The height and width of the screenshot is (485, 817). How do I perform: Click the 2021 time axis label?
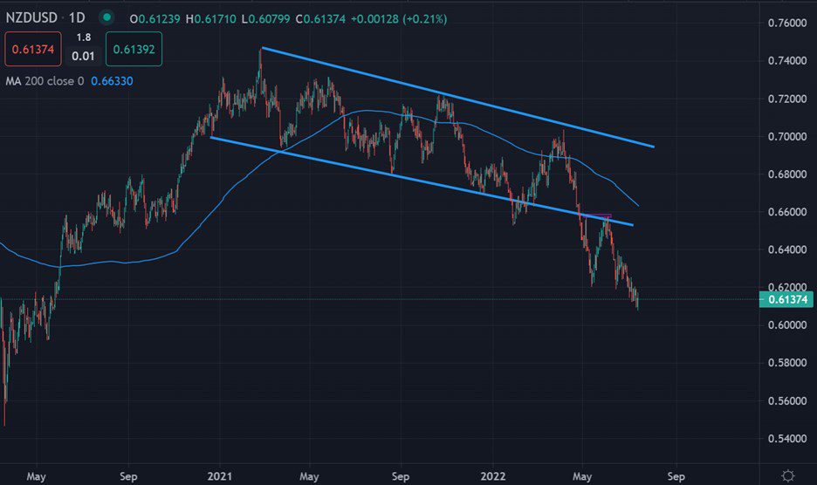tap(219, 476)
